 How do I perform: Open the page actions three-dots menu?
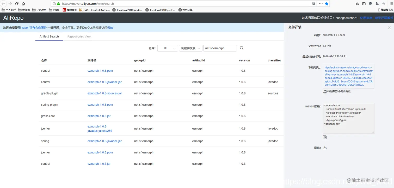coord(321,4)
